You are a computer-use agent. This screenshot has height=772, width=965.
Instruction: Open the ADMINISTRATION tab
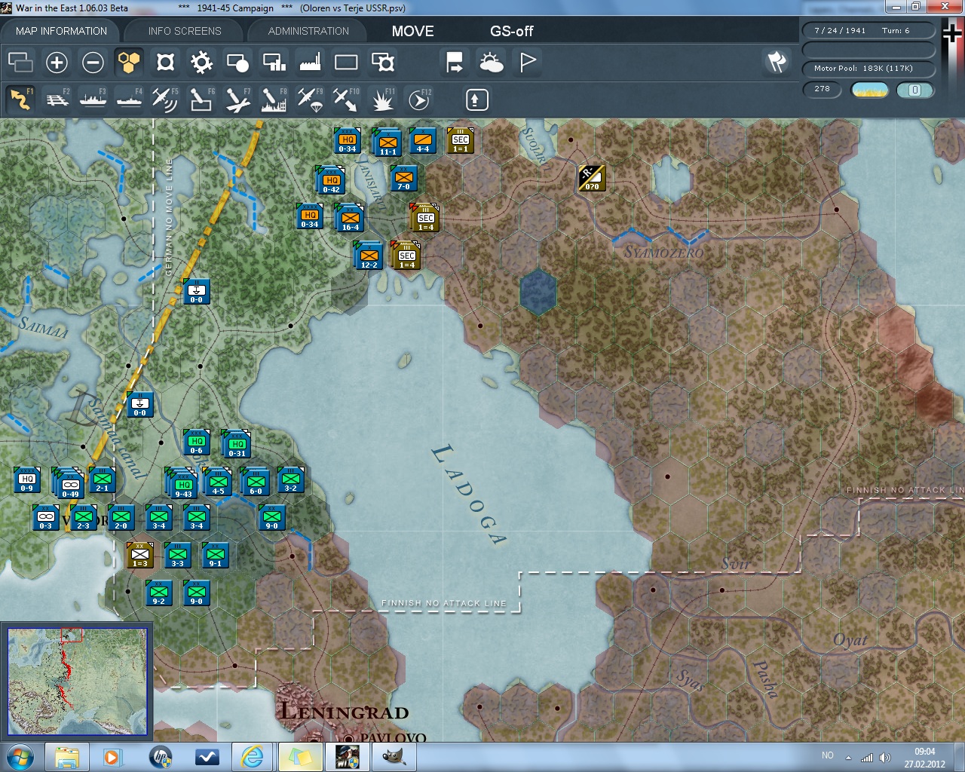308,31
